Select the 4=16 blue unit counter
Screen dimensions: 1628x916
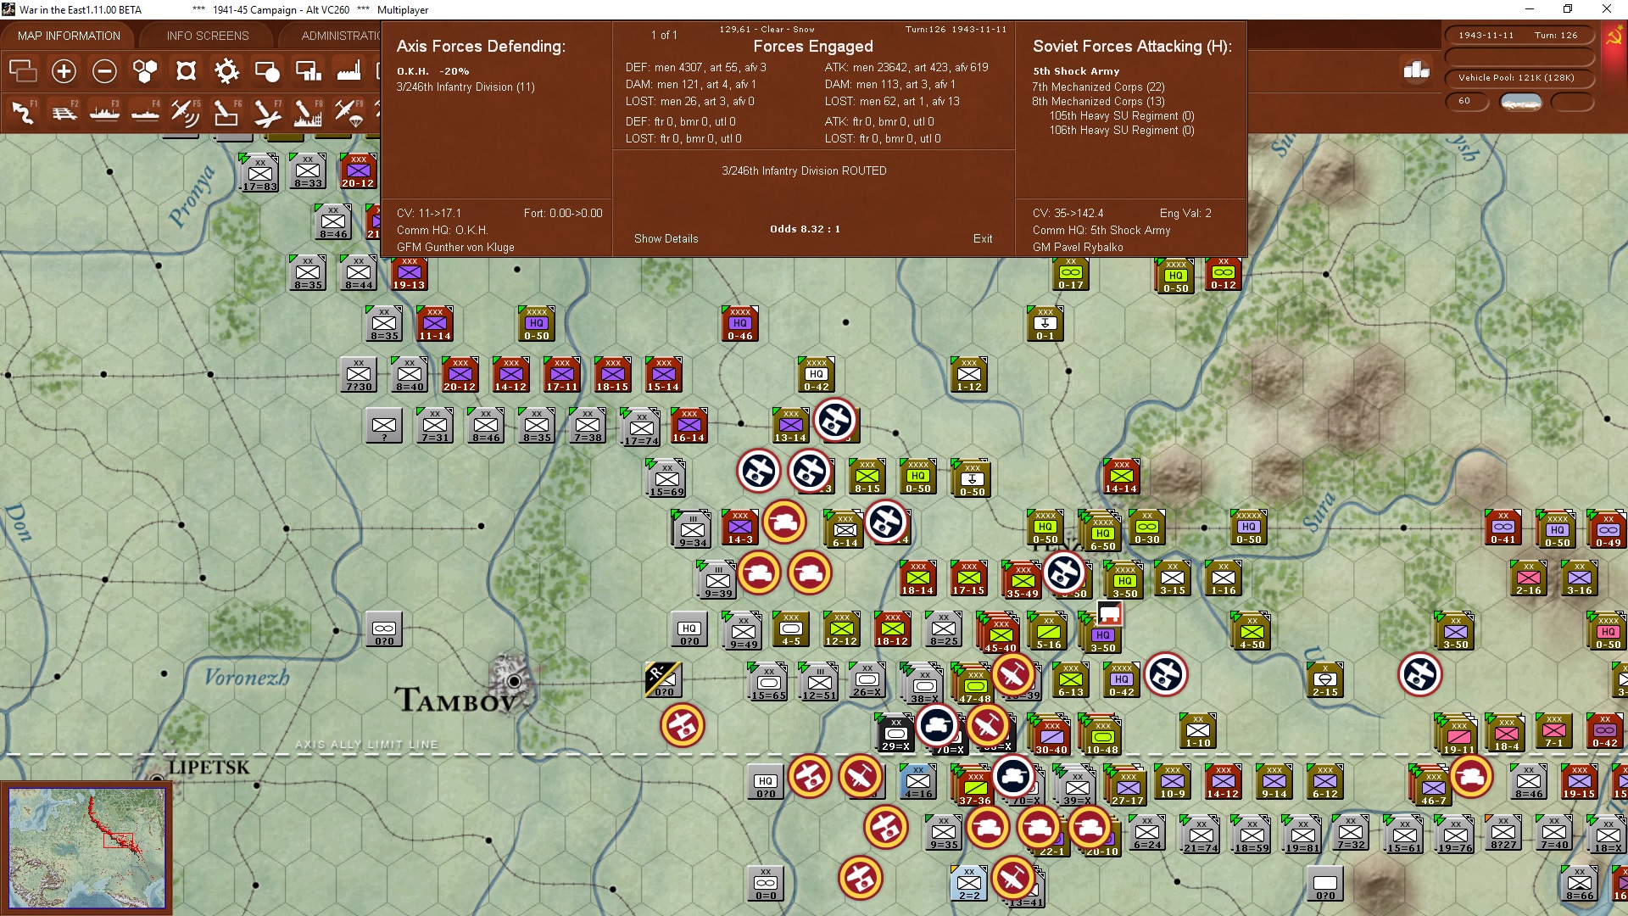point(917,782)
